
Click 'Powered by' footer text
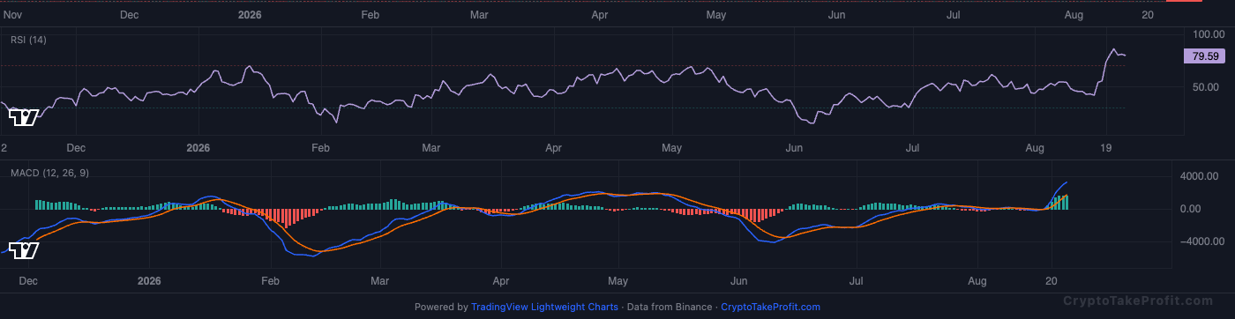tap(441, 308)
